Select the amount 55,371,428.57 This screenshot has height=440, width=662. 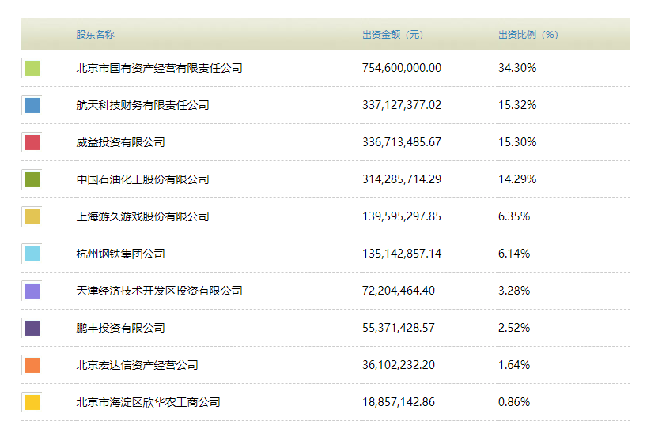[399, 328]
